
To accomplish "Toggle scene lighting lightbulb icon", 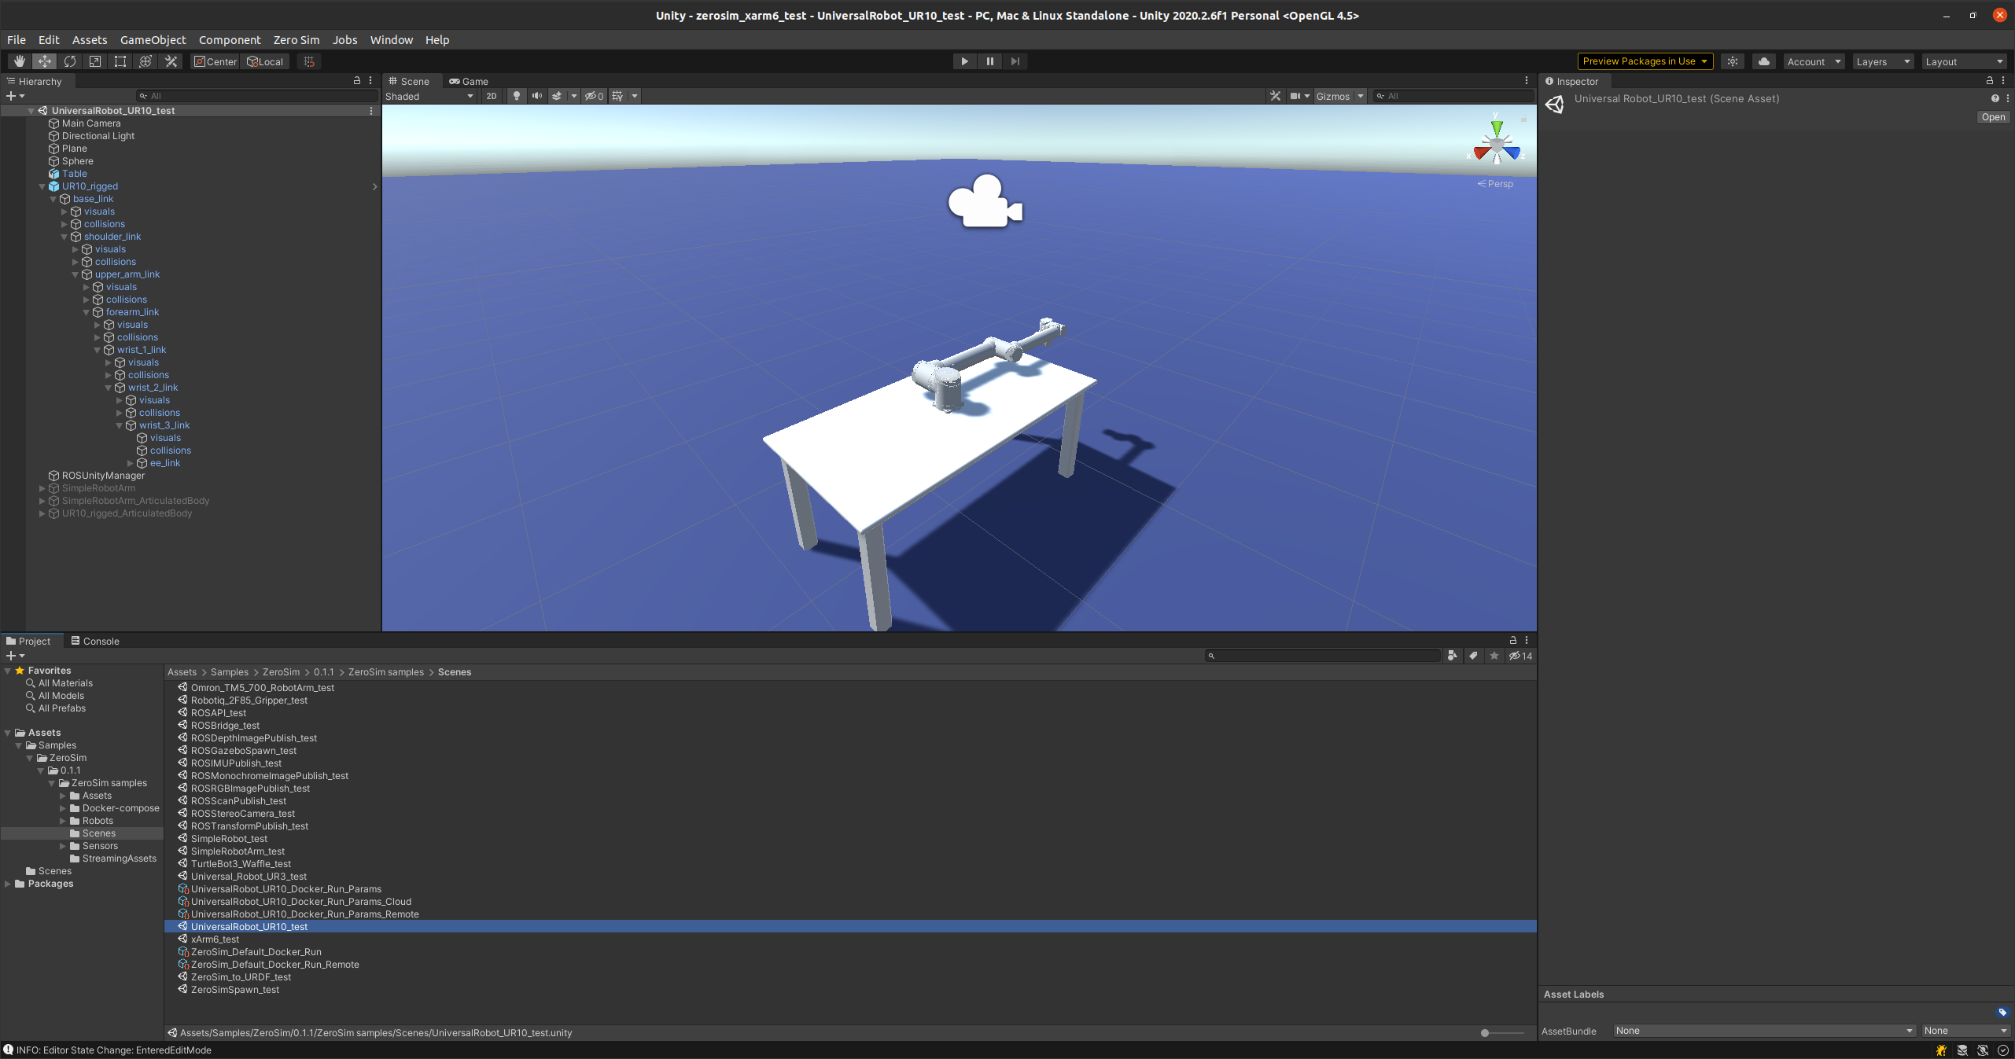I will pyautogui.click(x=517, y=96).
